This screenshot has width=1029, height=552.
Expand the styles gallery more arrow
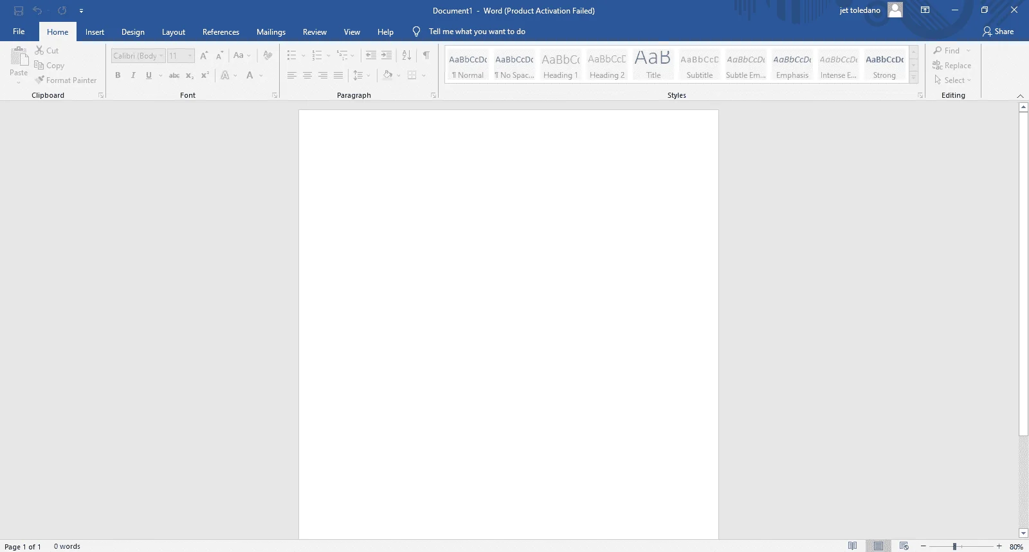913,78
